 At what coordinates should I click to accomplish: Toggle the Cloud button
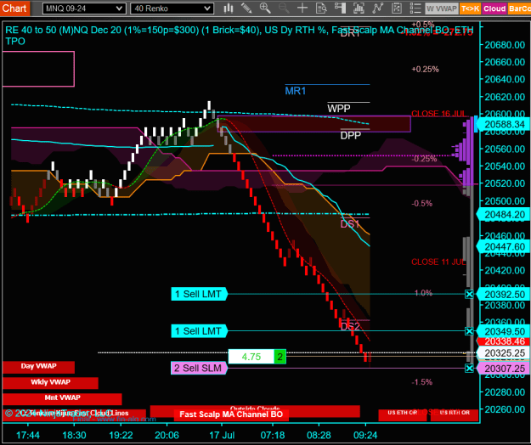(x=494, y=8)
